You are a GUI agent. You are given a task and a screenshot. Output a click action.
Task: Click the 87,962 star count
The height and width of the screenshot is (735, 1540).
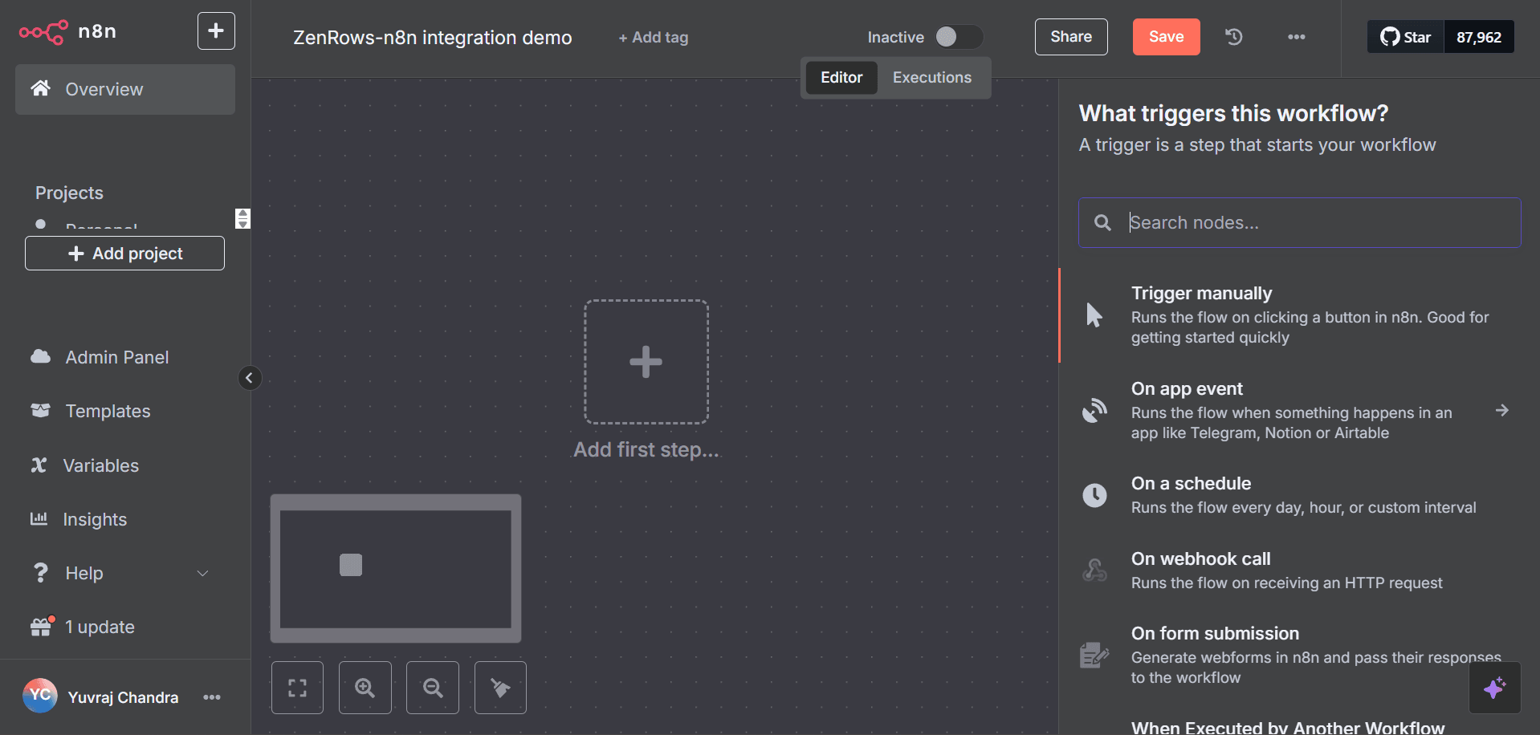tap(1479, 37)
